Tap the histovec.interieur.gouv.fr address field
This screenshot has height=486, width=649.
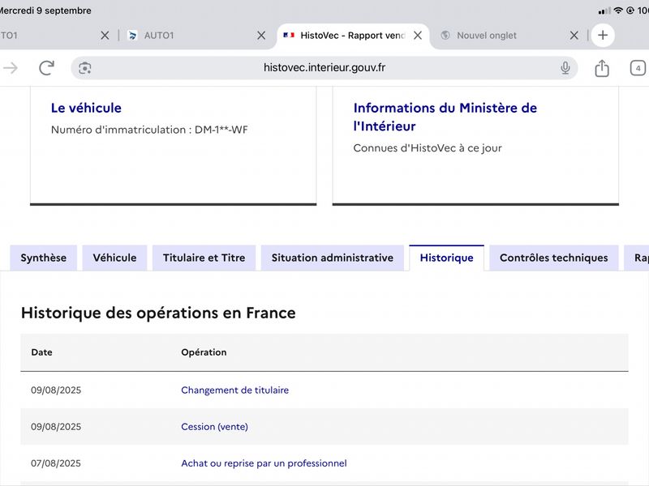coord(324,68)
